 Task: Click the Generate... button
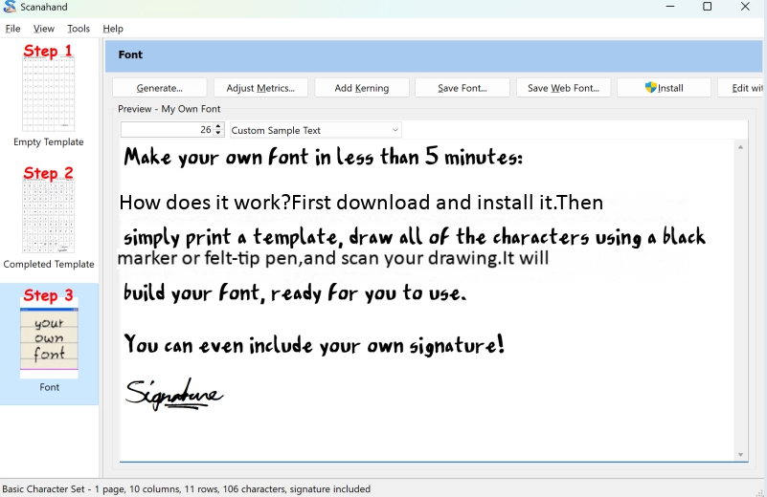tap(159, 88)
